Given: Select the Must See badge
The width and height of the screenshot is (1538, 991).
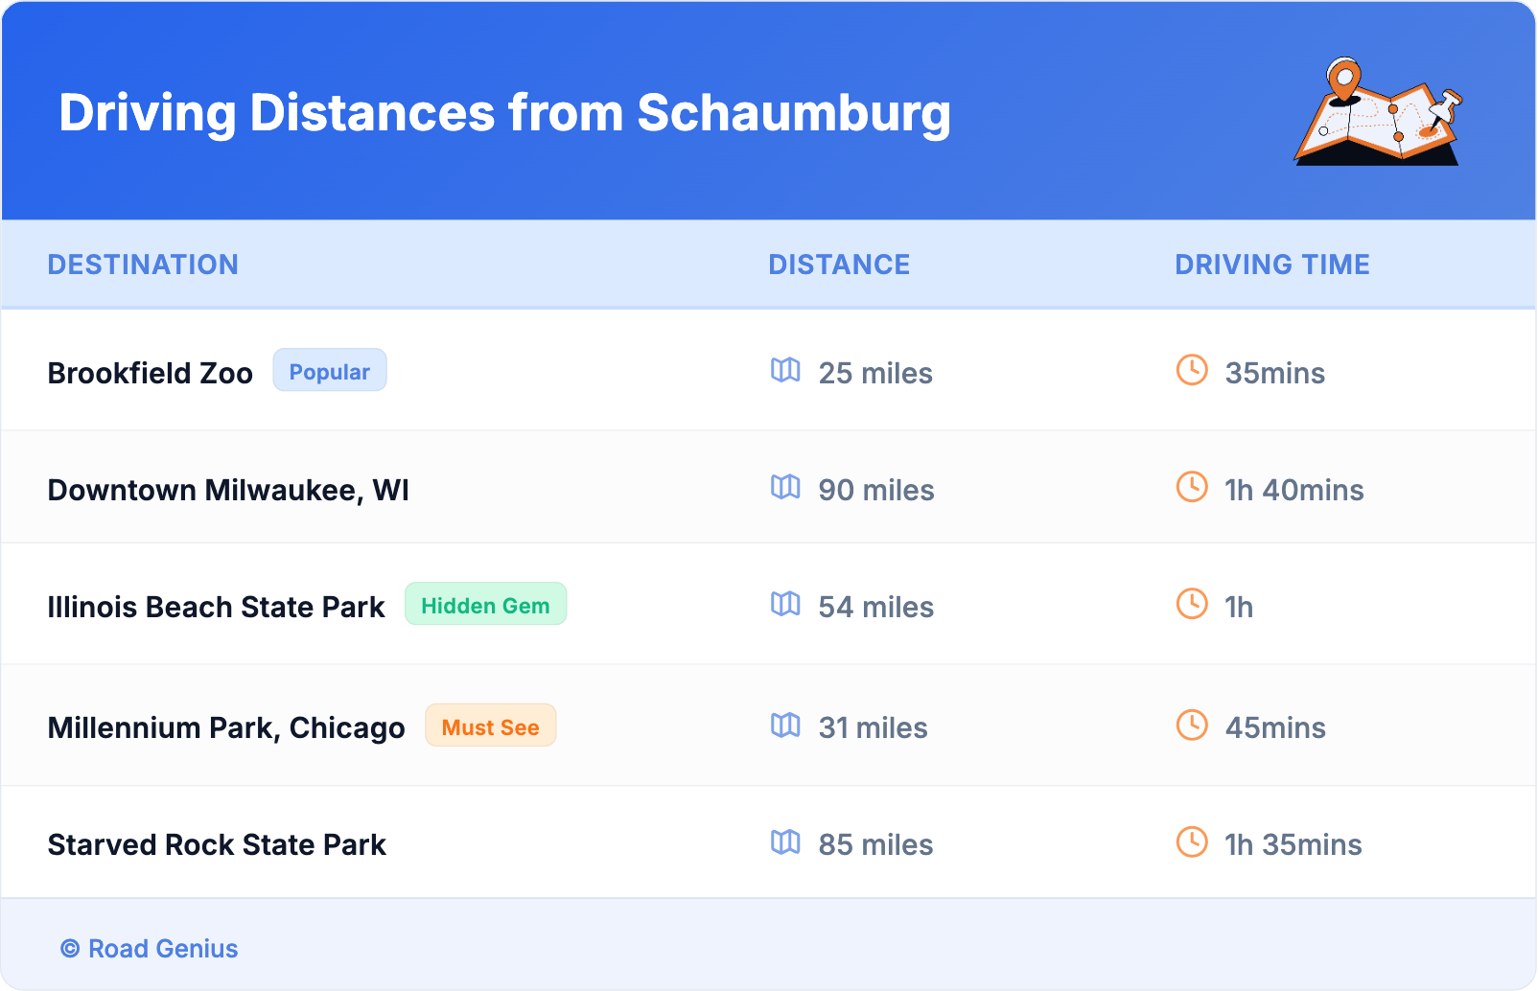Looking at the screenshot, I should [x=490, y=726].
